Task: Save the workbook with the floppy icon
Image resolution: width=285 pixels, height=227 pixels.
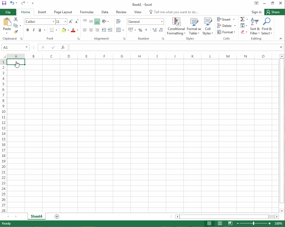Action: (x=4, y=3)
